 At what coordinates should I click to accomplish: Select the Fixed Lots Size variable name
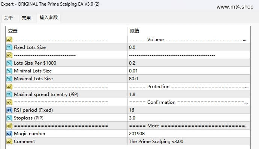(x=30, y=47)
